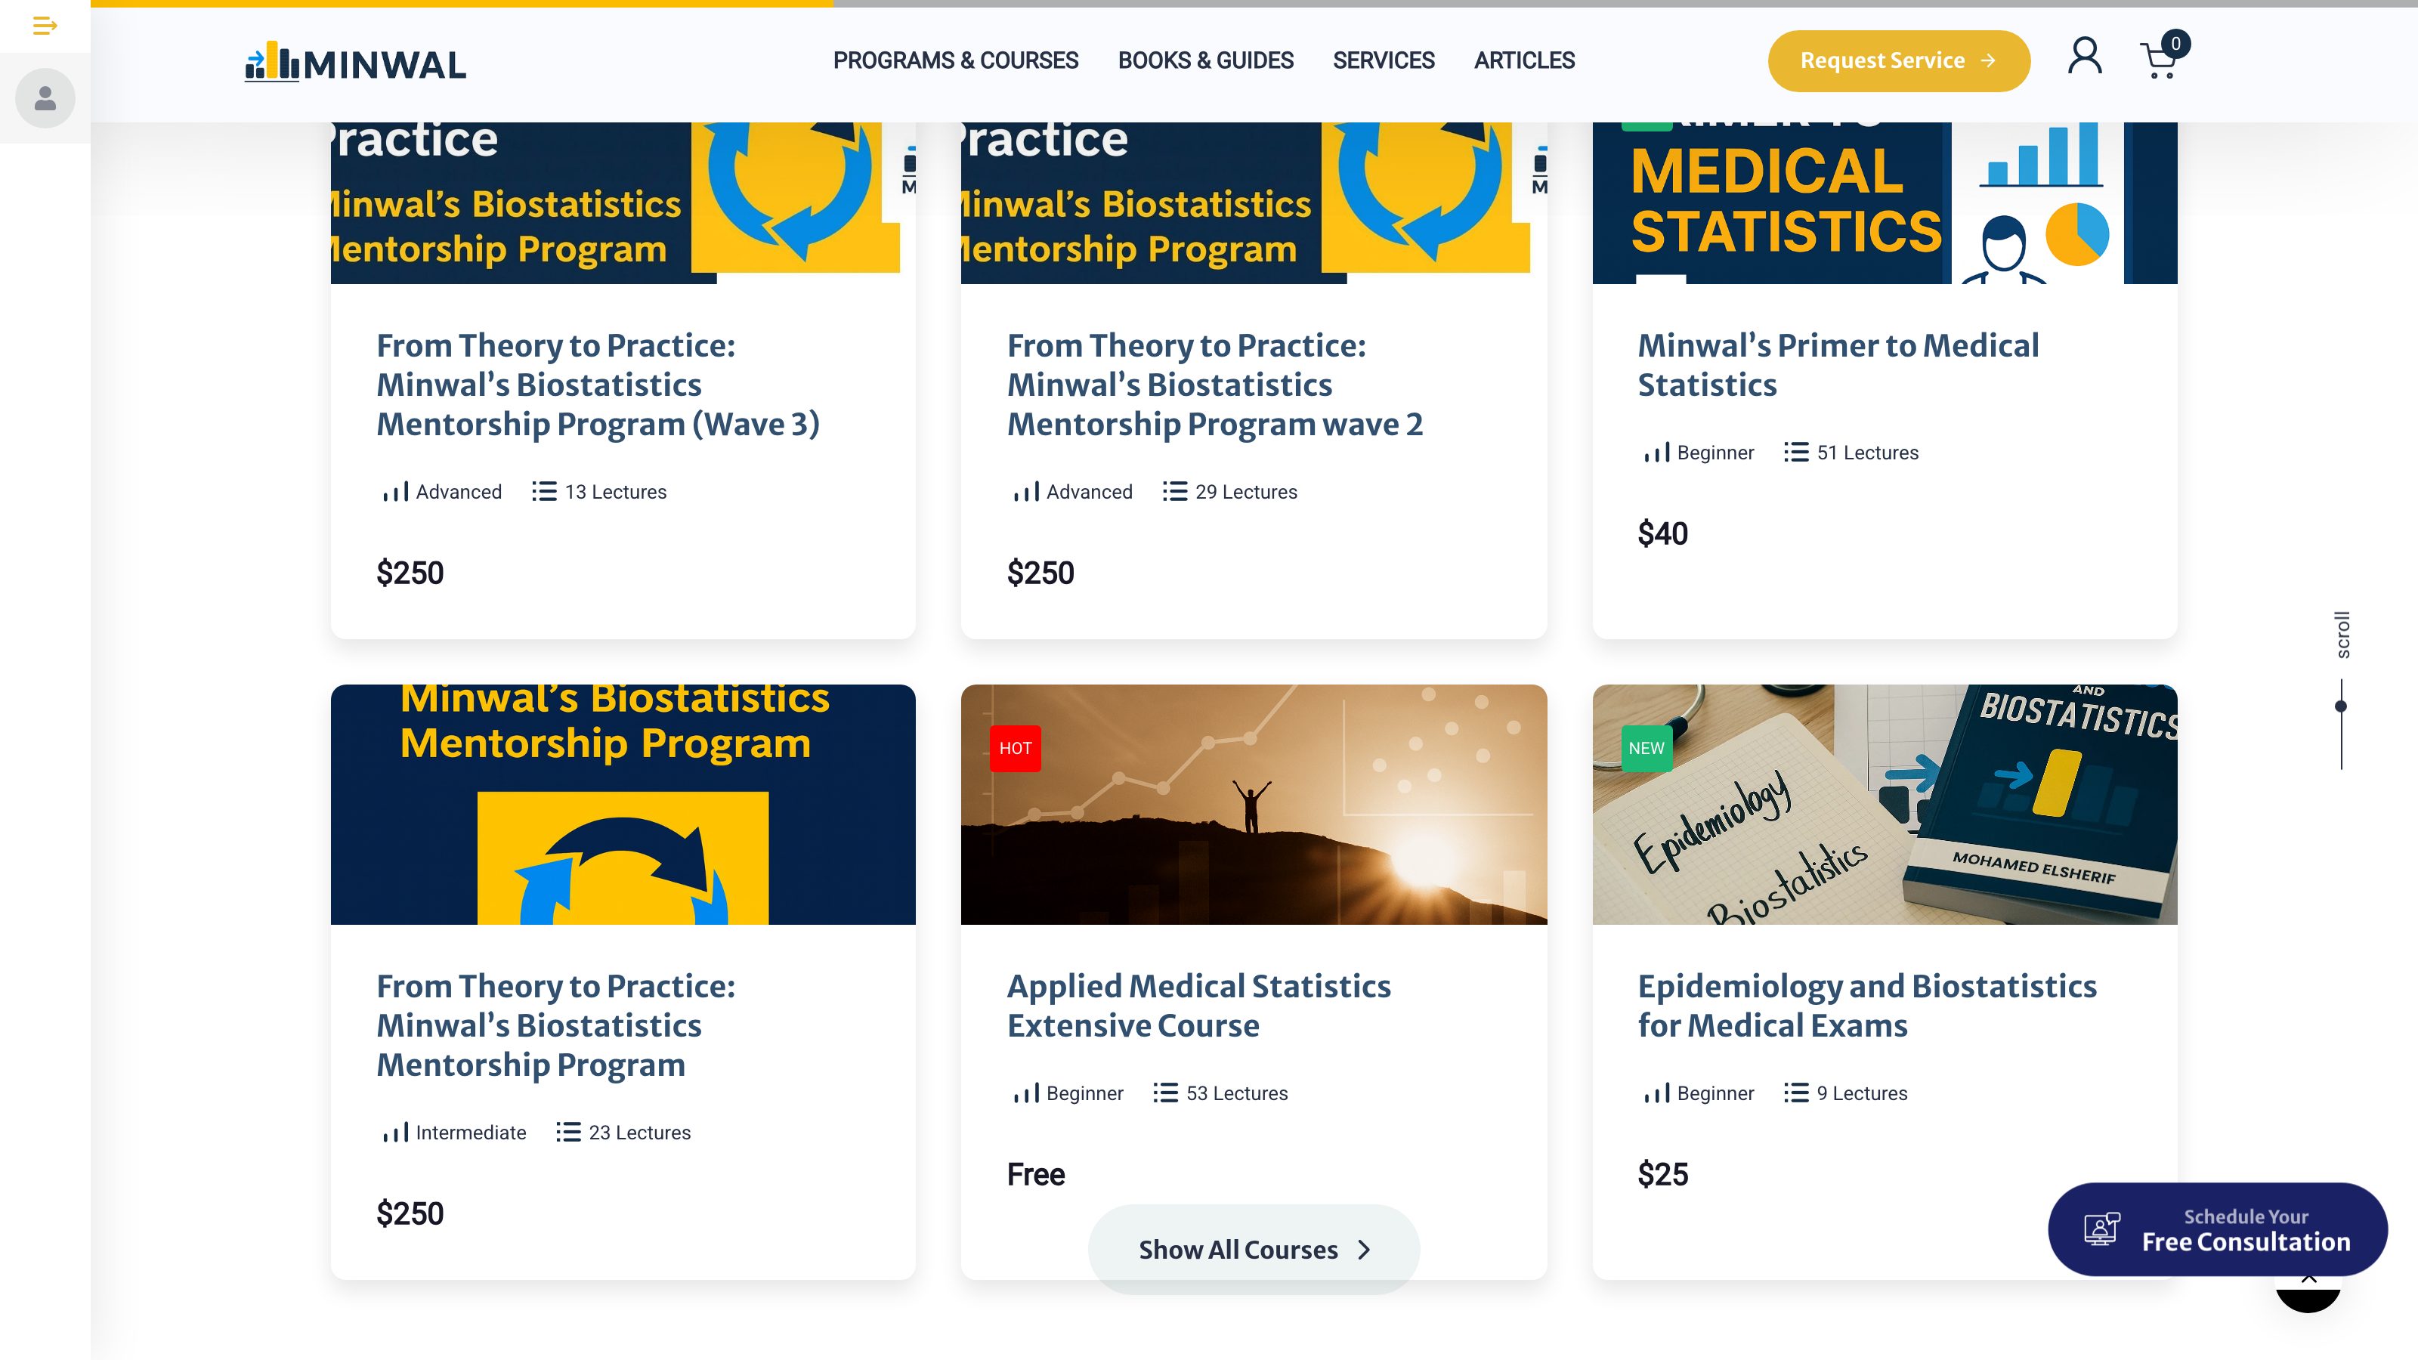Image resolution: width=2418 pixels, height=1360 pixels.
Task: Click the sidebar user avatar icon
Action: click(x=45, y=98)
